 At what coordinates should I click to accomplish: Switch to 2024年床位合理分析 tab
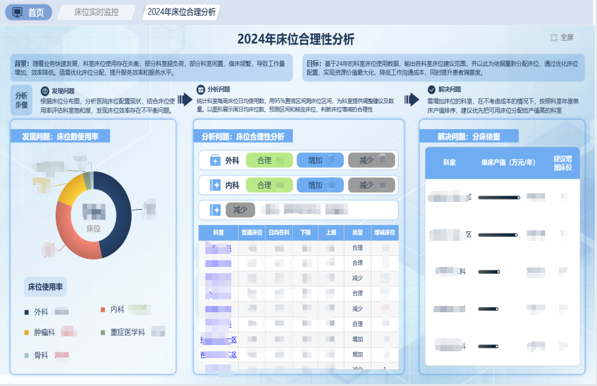coord(181,13)
